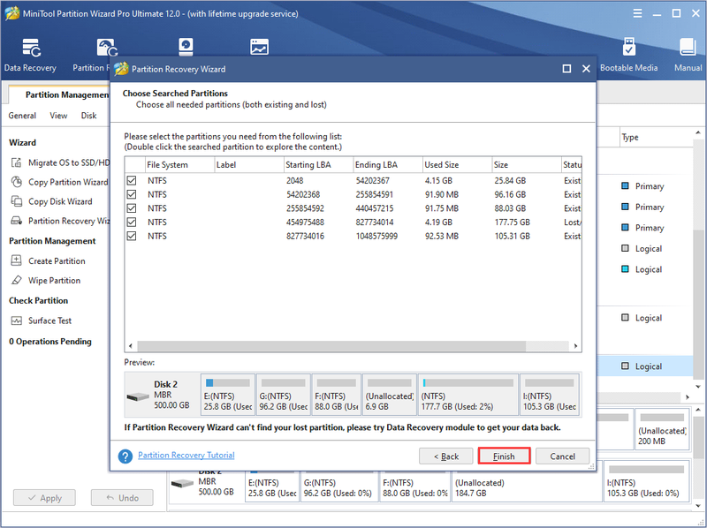The height and width of the screenshot is (528, 707).
Task: Open the Partition Recovery Tutorial link
Action: [186, 455]
